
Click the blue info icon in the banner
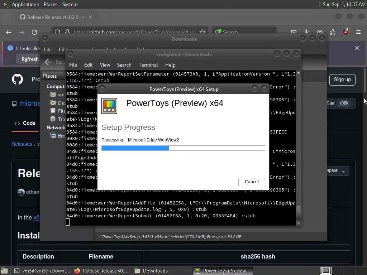point(10,48)
